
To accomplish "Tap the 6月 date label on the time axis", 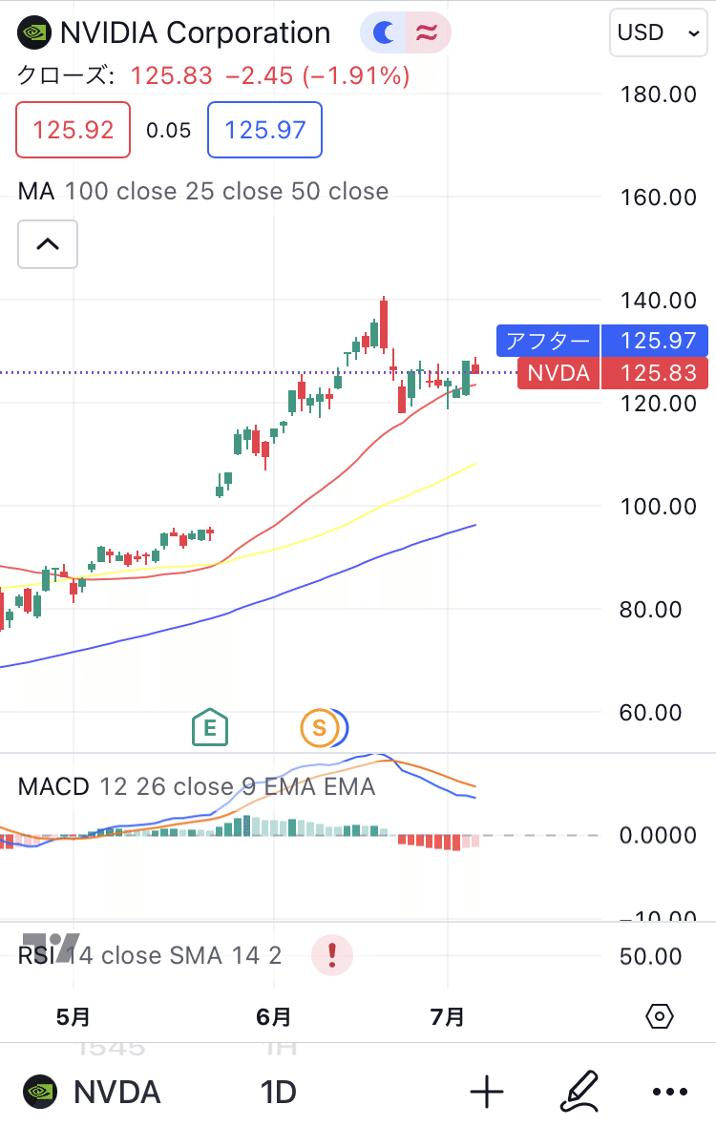I will click(x=274, y=1017).
